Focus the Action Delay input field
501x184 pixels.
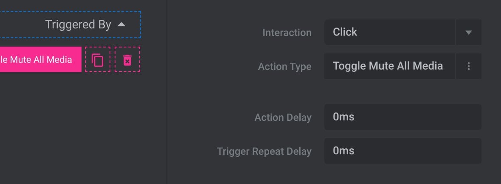pos(402,117)
